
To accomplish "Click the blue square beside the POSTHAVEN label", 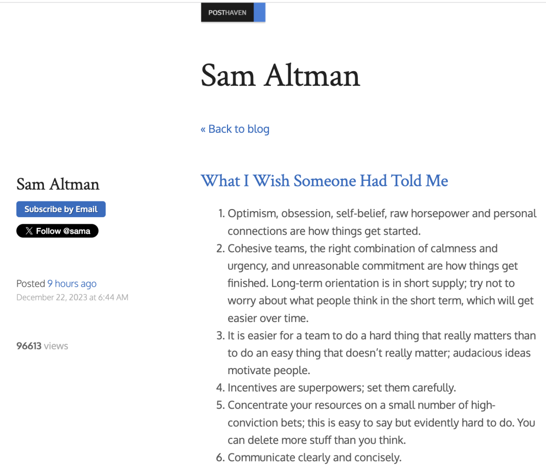I will [x=259, y=12].
